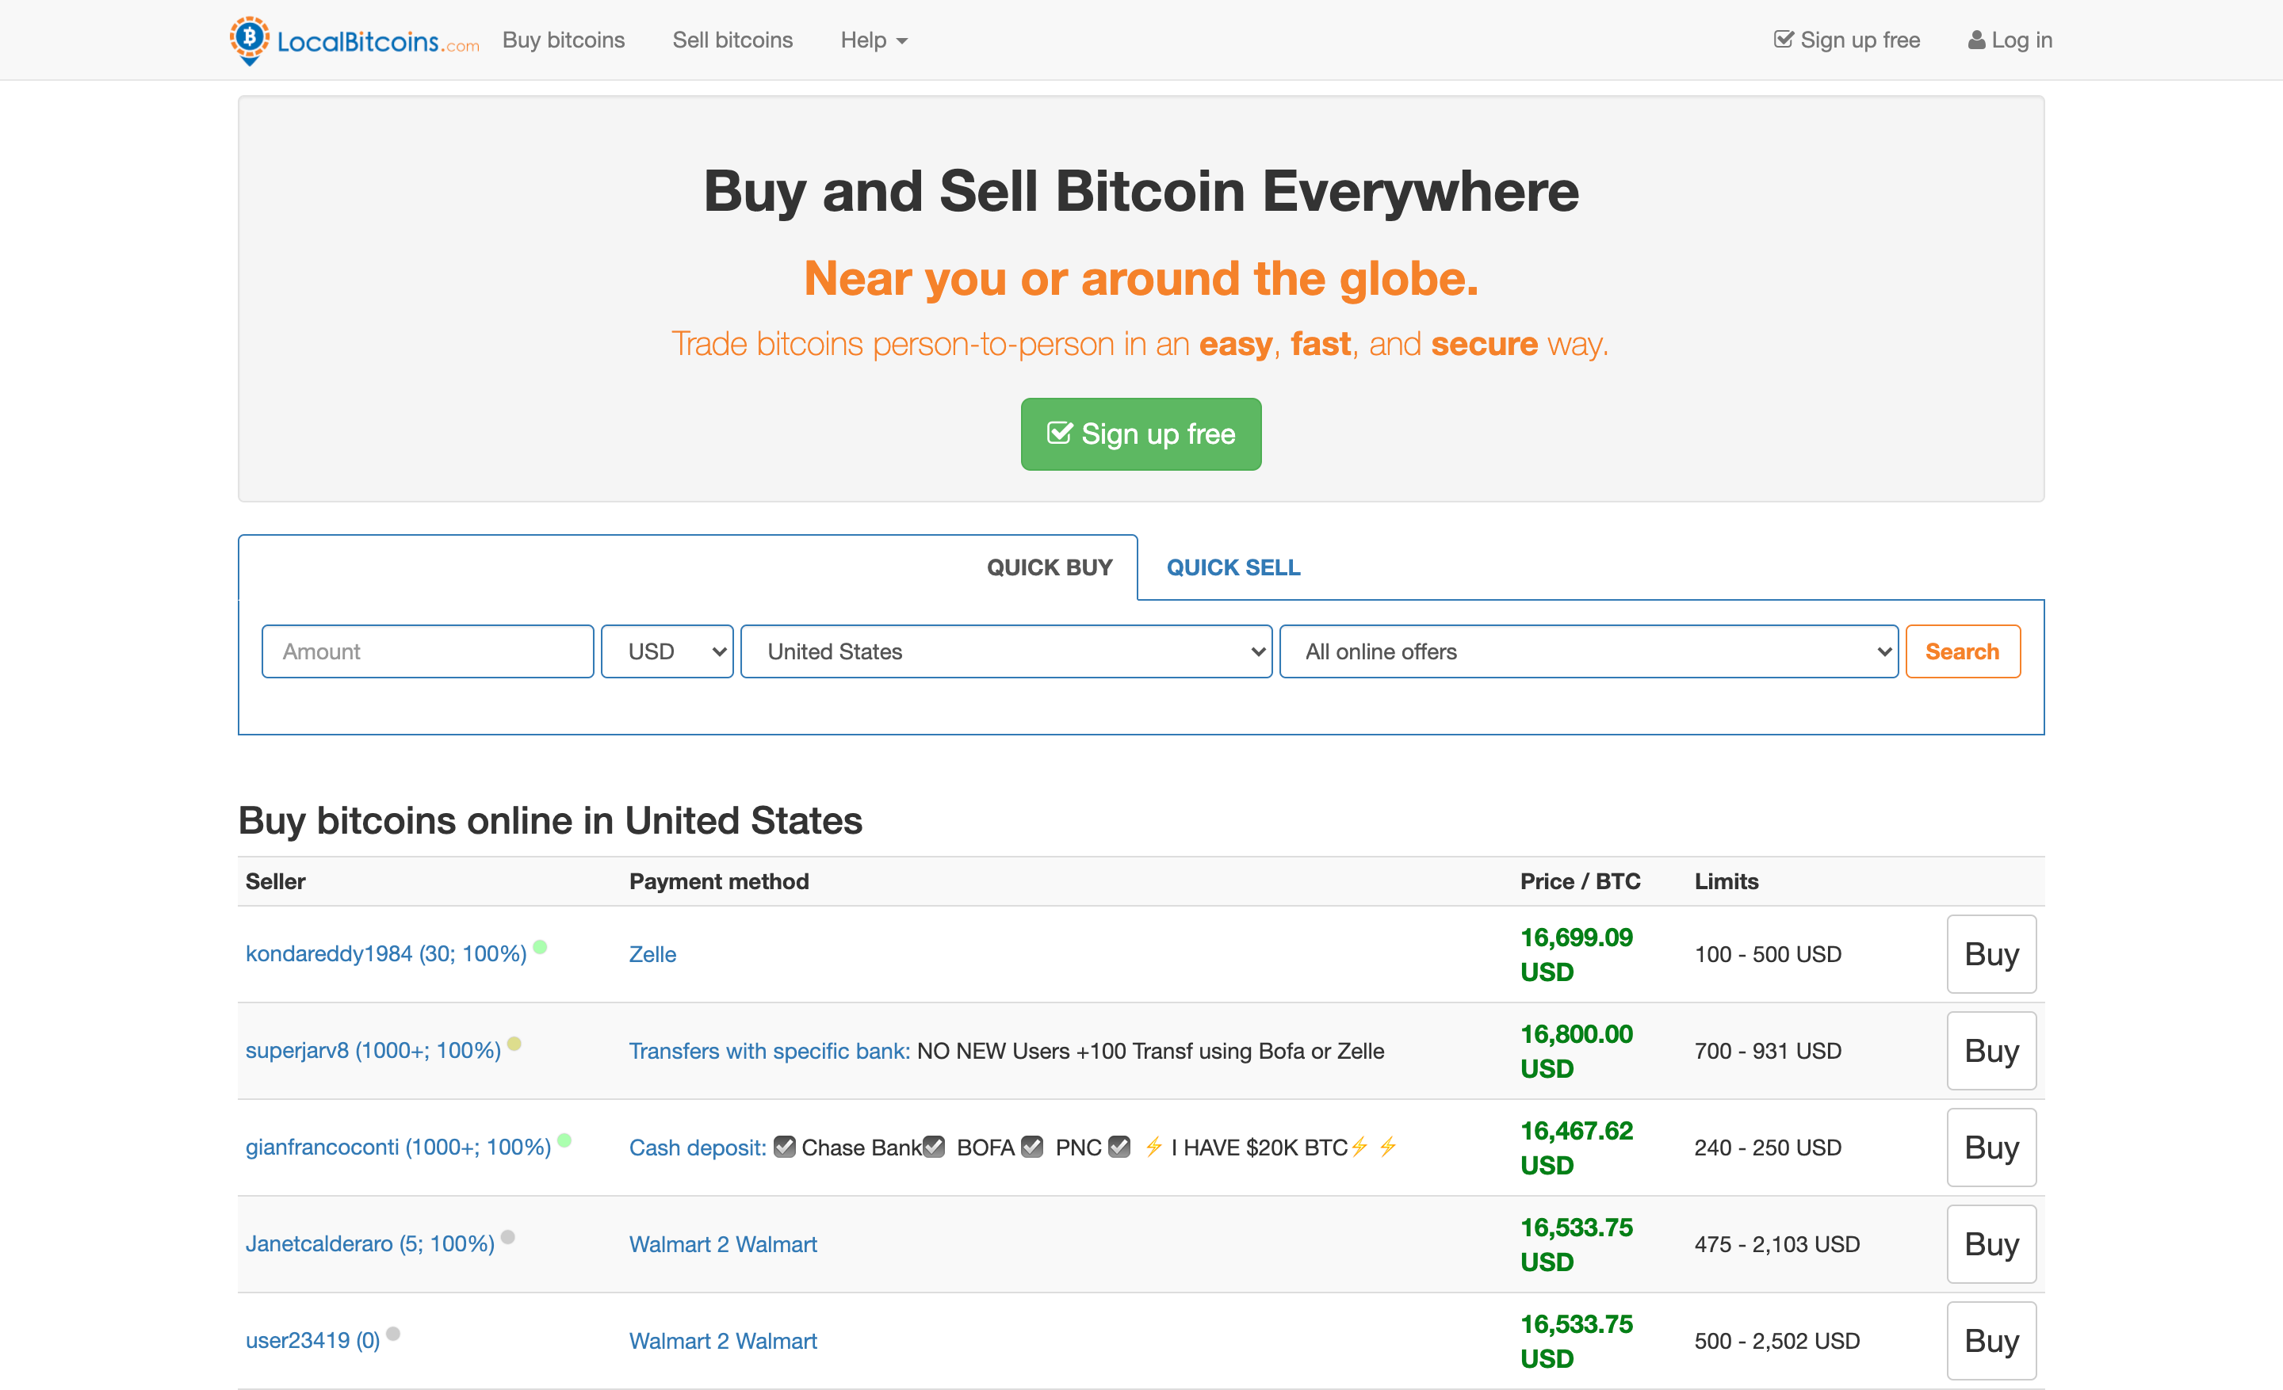This screenshot has height=1390, width=2283.
Task: Click the person icon next to Log in
Action: pyautogui.click(x=1976, y=39)
